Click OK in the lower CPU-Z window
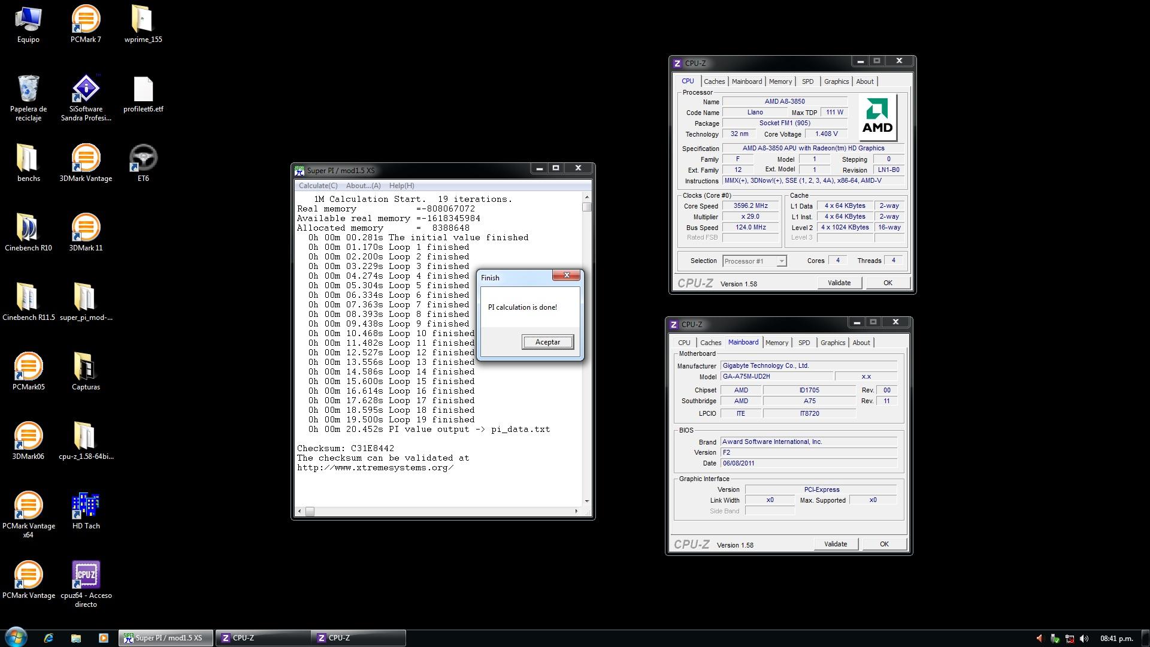Viewport: 1150px width, 647px height. click(884, 544)
